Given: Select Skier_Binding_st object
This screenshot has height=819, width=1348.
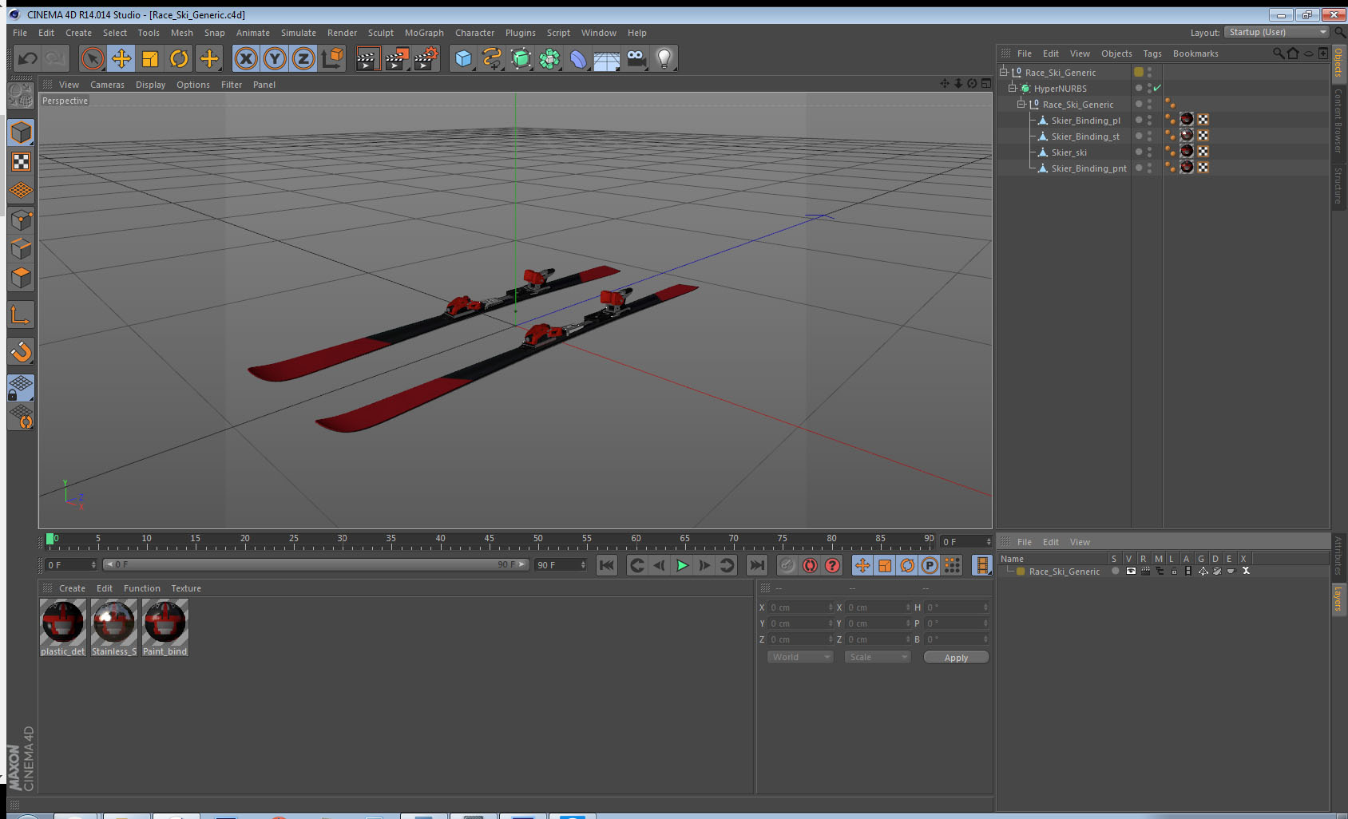Looking at the screenshot, I should point(1085,136).
